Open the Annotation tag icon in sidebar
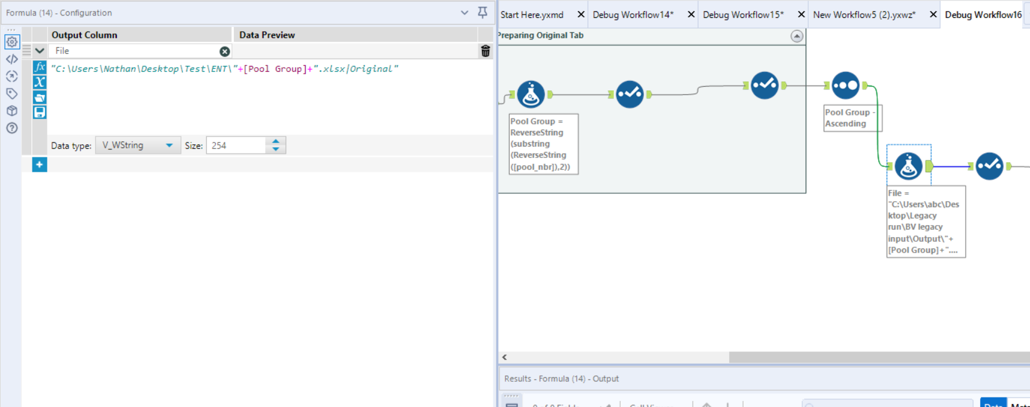Image resolution: width=1030 pixels, height=407 pixels. [x=12, y=93]
